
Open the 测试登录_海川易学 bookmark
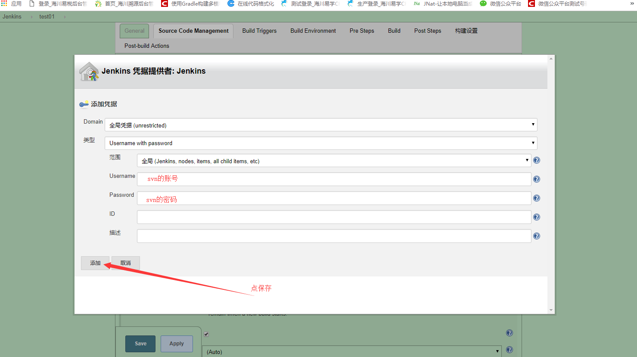(x=310, y=3)
